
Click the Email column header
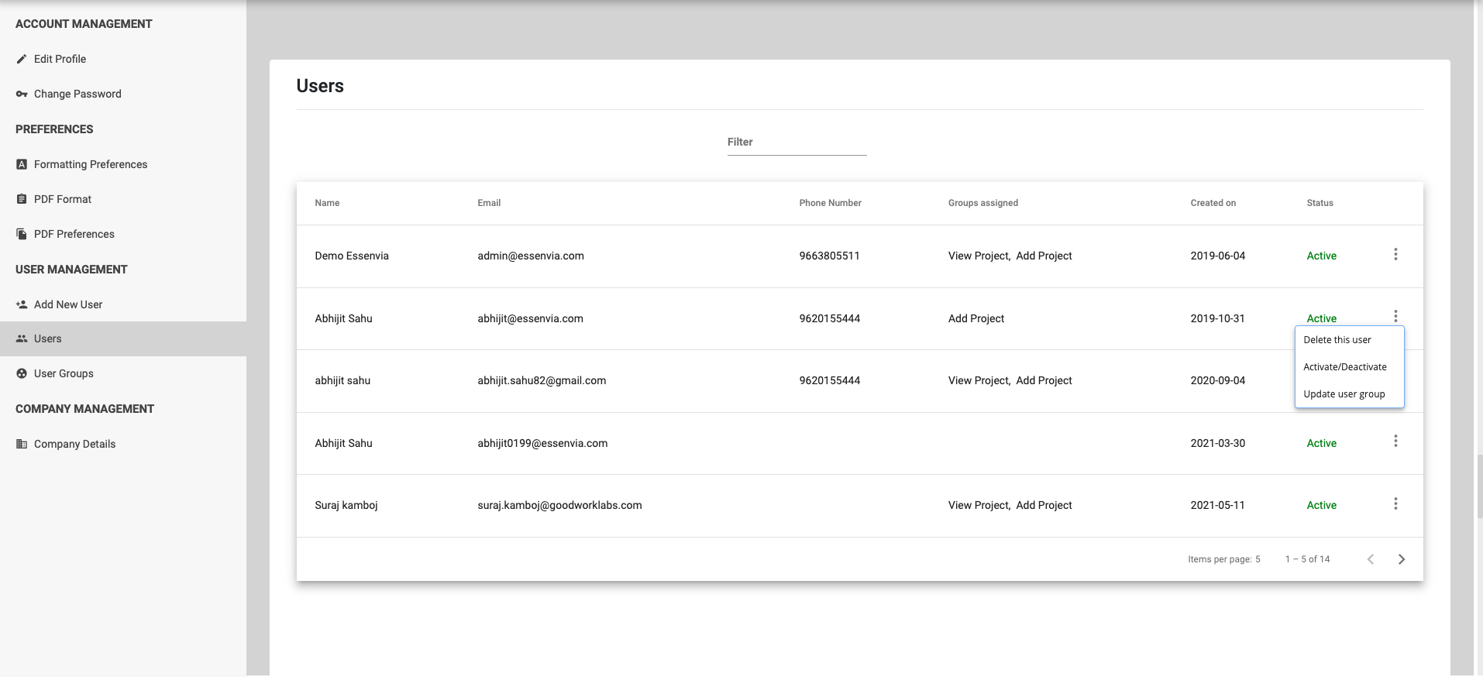489,203
